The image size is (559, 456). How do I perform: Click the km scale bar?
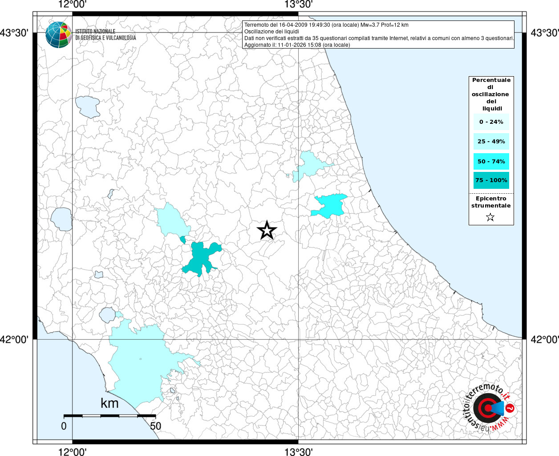tap(109, 415)
